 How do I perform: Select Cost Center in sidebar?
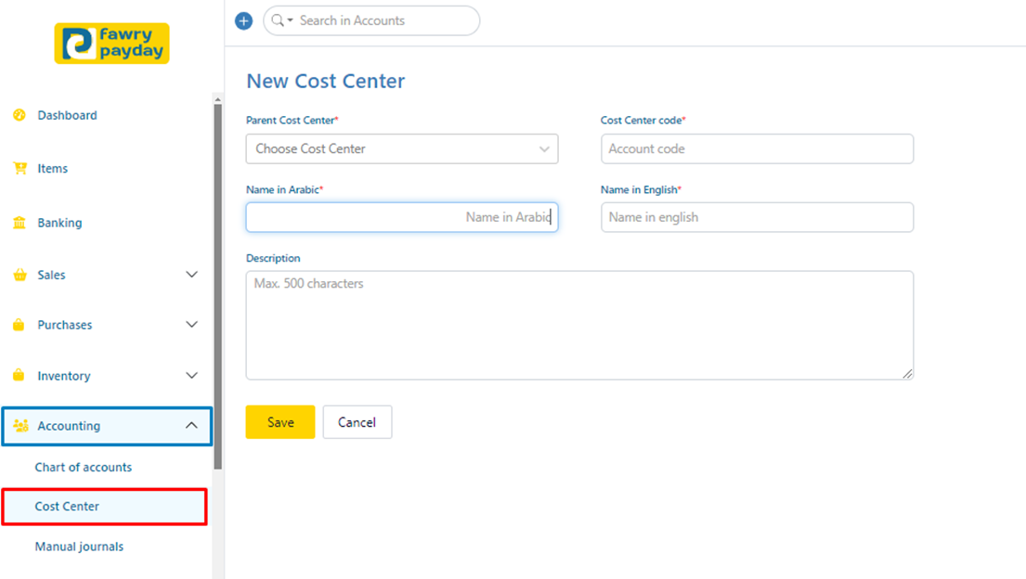67,507
